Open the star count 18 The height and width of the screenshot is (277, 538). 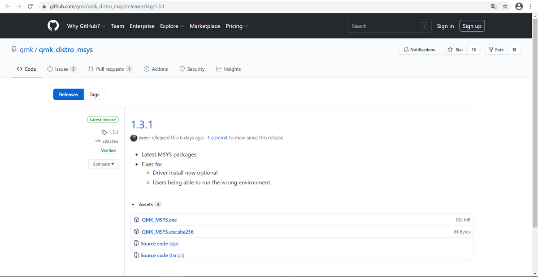pyautogui.click(x=474, y=50)
